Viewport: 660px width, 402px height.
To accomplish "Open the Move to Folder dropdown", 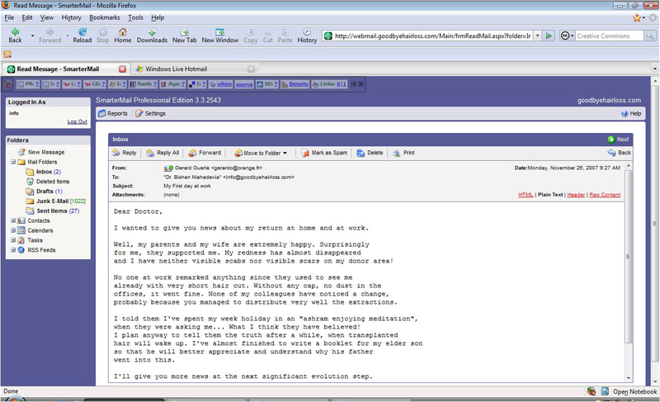I will [x=261, y=153].
